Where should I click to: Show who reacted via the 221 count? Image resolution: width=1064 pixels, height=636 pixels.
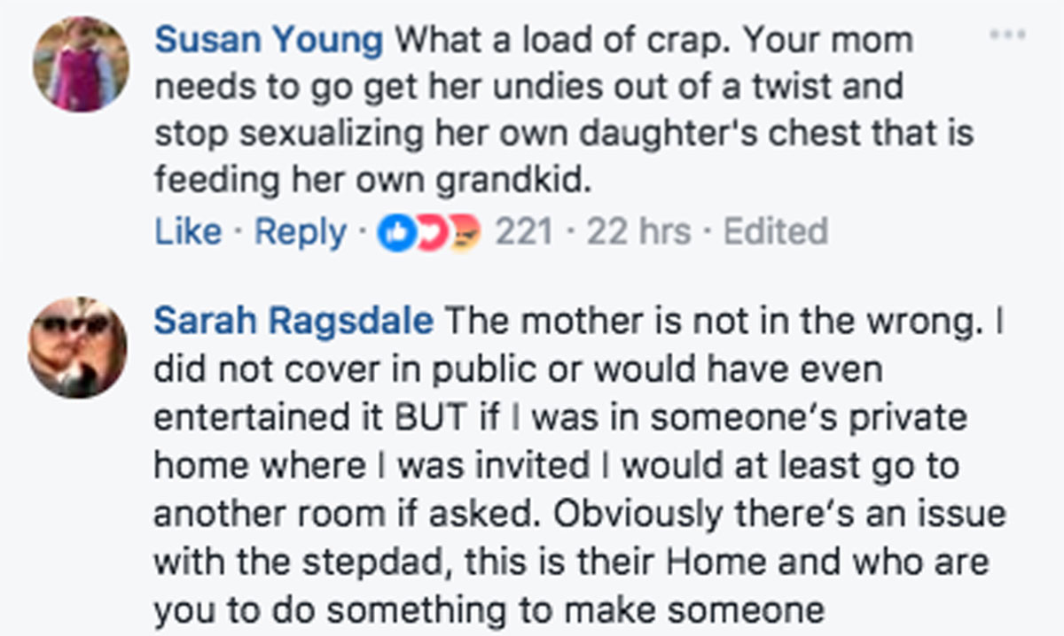[x=523, y=232]
